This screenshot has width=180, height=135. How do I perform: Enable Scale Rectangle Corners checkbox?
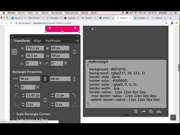pos(14,114)
